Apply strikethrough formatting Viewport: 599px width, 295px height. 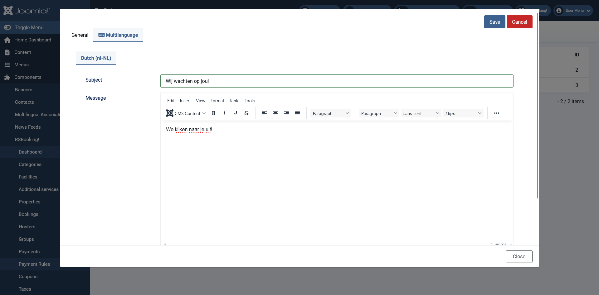click(246, 113)
